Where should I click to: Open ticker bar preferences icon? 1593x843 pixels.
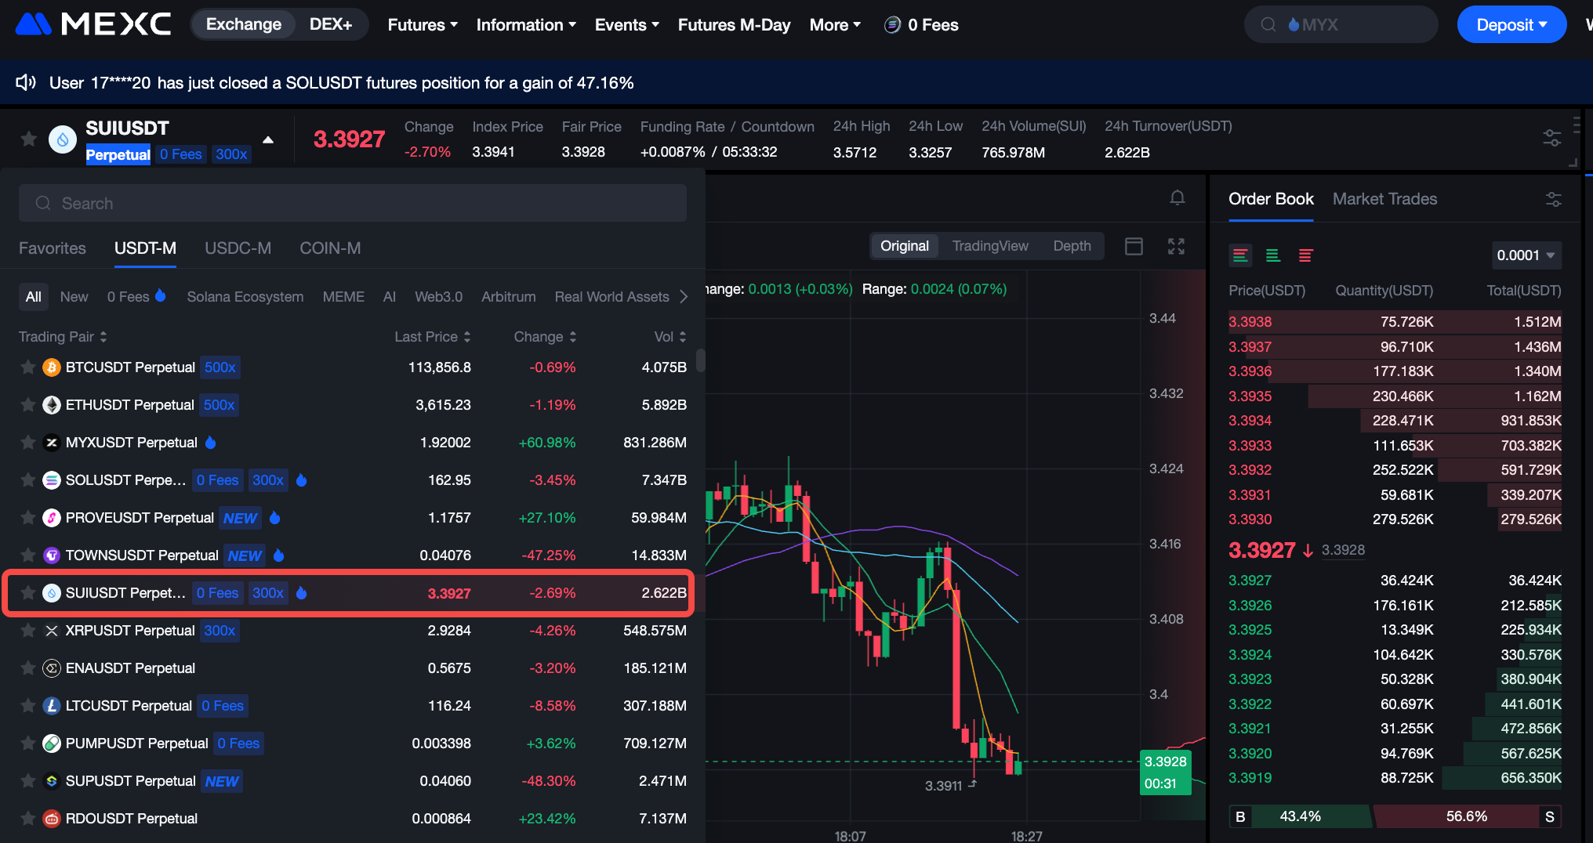click(1551, 138)
